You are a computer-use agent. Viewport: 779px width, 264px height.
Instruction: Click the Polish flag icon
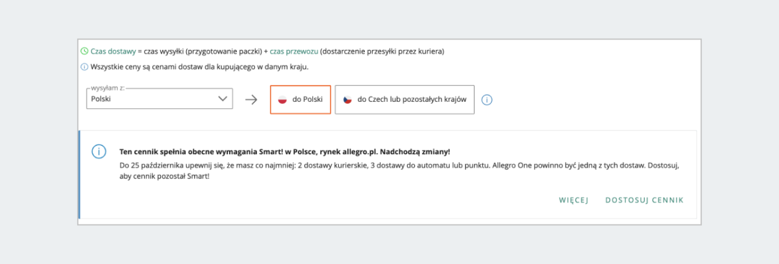[x=282, y=100]
